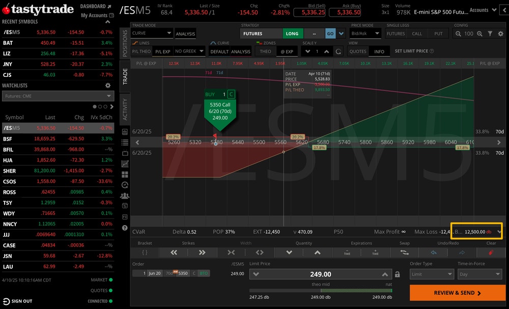Toggle the LONG strategy direction
The width and height of the screenshot is (509, 309).
coord(292,34)
